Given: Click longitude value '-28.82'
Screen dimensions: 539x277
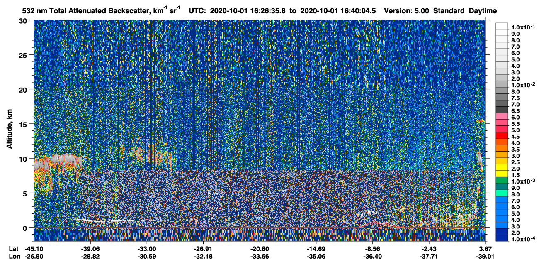Looking at the screenshot, I should point(90,256).
